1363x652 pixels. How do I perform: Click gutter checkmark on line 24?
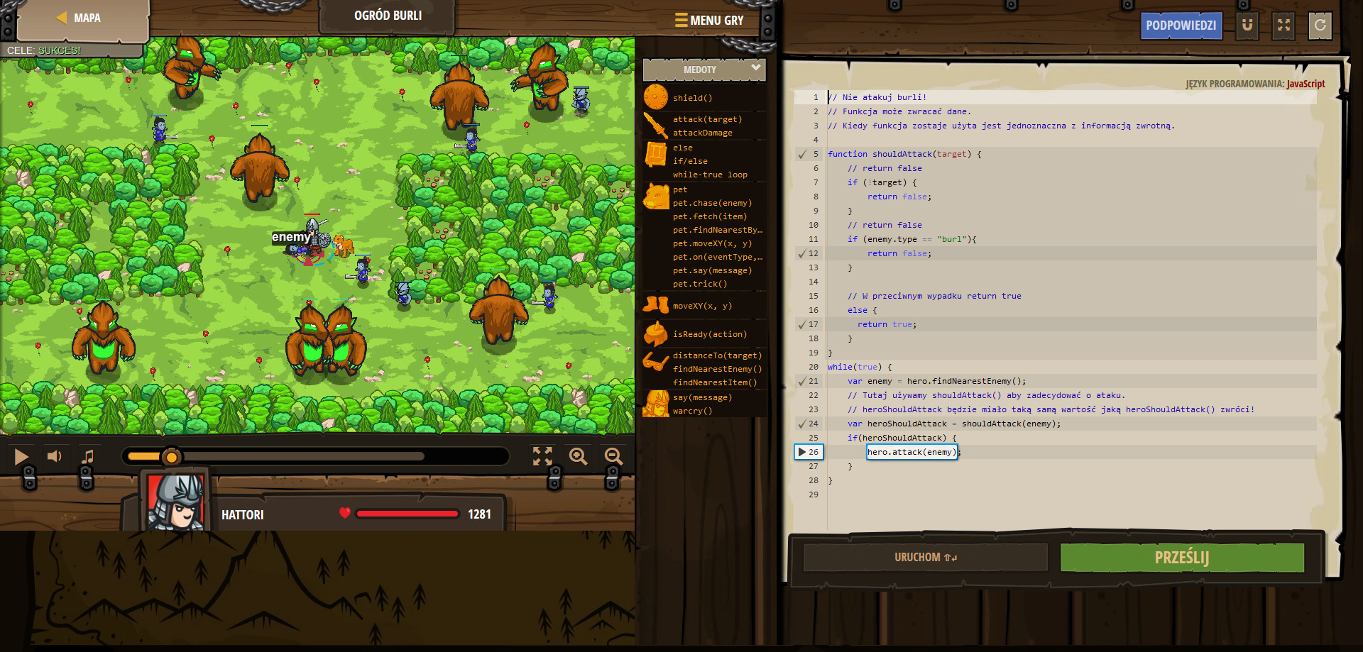click(x=802, y=424)
